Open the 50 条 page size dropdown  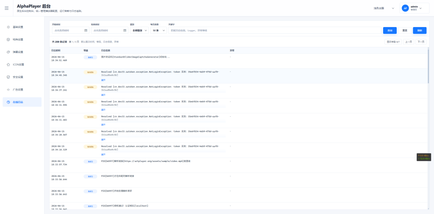[159, 30]
